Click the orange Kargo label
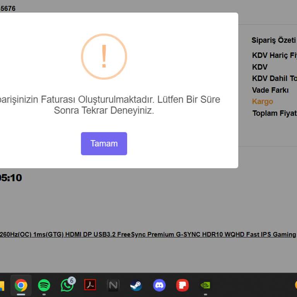 pyautogui.click(x=262, y=102)
